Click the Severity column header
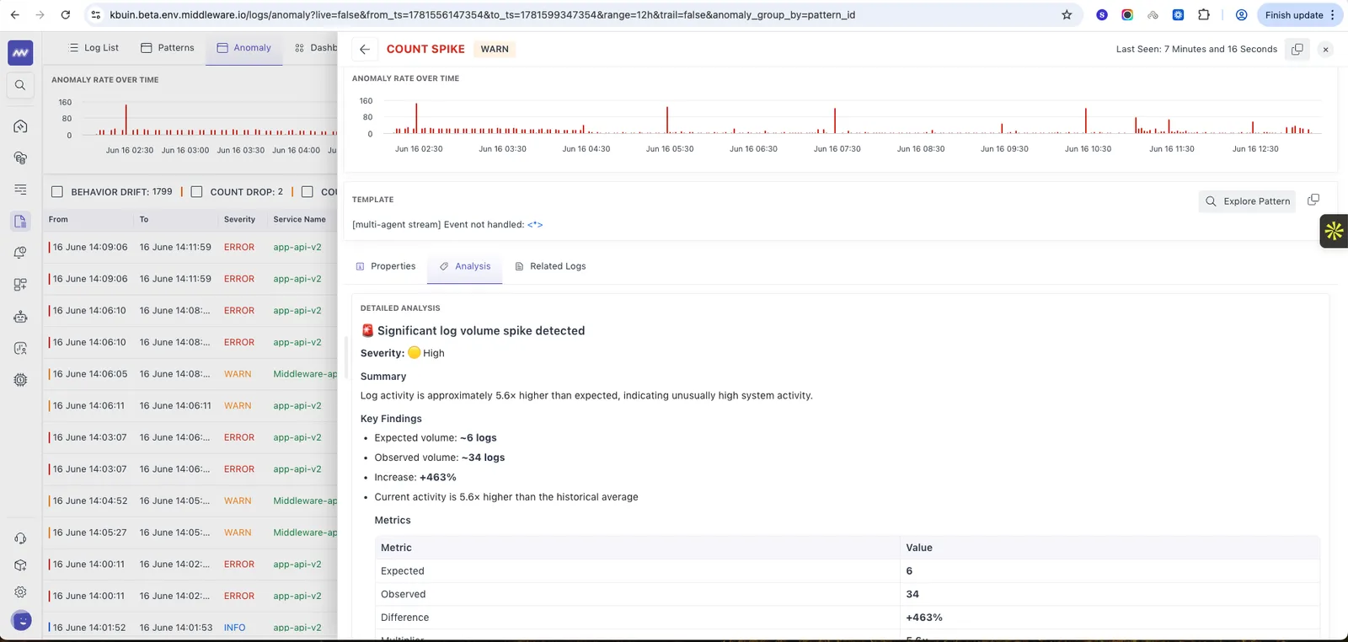 239,219
